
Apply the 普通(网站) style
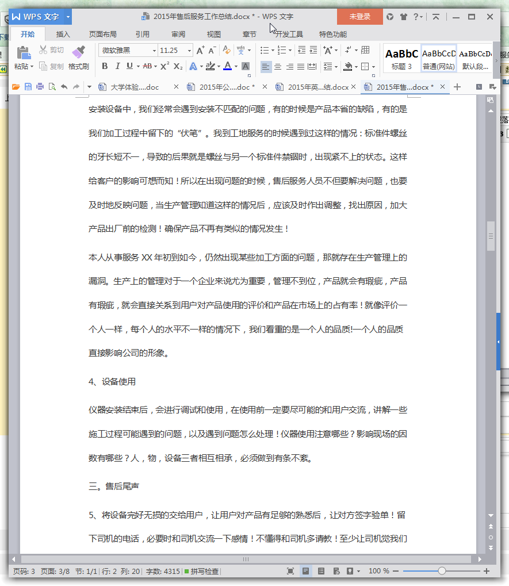(439, 59)
